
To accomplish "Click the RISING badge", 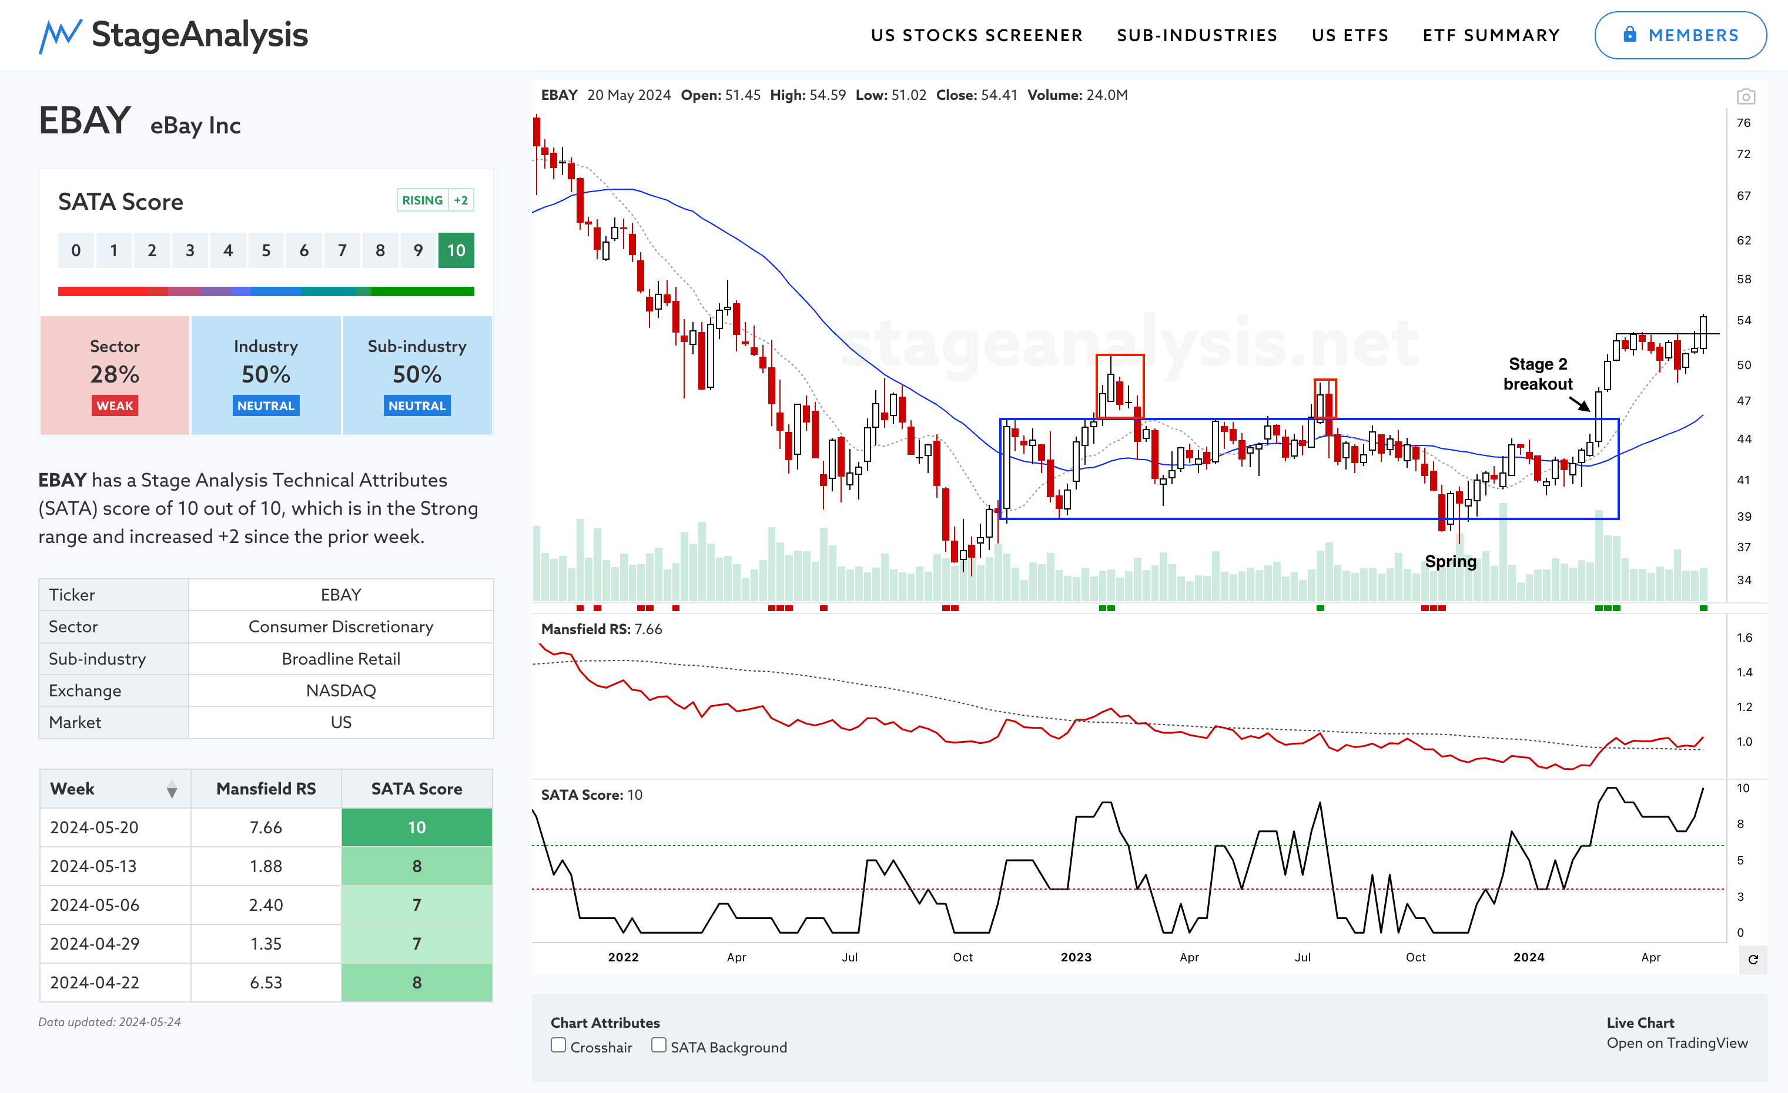I will pyautogui.click(x=423, y=200).
